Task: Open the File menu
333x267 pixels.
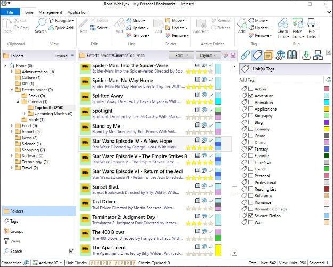Action: [x=10, y=12]
